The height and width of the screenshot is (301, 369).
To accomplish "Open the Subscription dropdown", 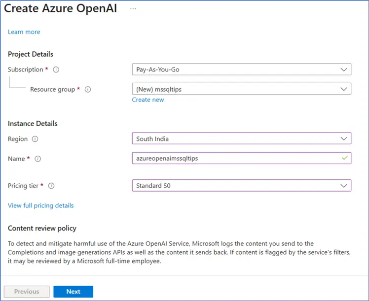I will tap(242, 69).
